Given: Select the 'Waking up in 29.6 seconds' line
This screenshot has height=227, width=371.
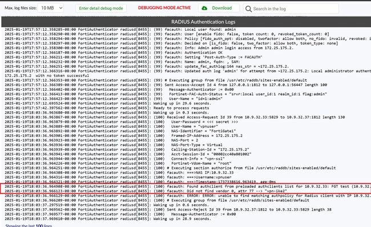Looking at the screenshot, I should [x=108, y=103].
